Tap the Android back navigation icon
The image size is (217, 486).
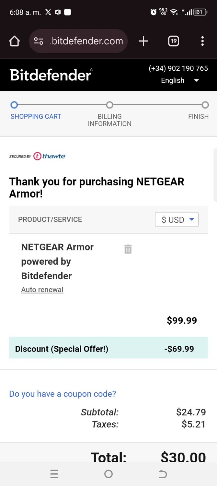click(x=163, y=474)
